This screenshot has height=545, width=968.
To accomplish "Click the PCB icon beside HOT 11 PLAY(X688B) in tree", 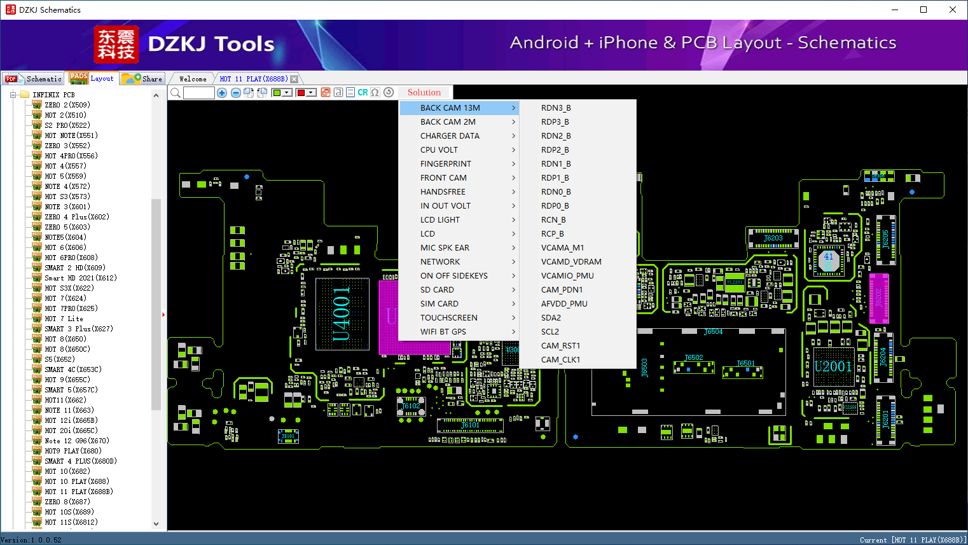I will click(37, 492).
